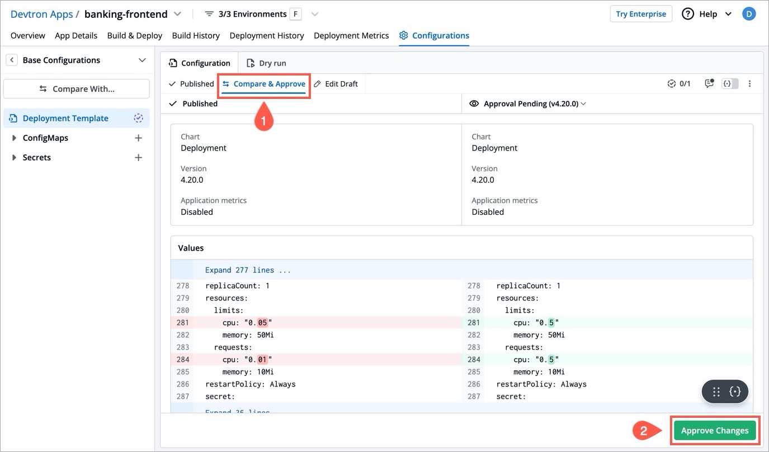The image size is (769, 452).
Task: Click the approval status 0/1 icon
Action: tap(679, 83)
